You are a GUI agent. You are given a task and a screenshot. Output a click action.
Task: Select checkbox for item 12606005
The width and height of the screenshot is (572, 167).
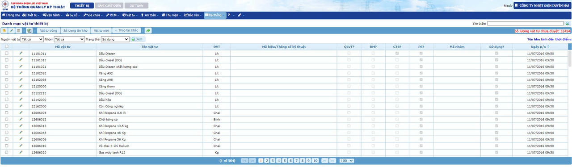tap(6, 113)
